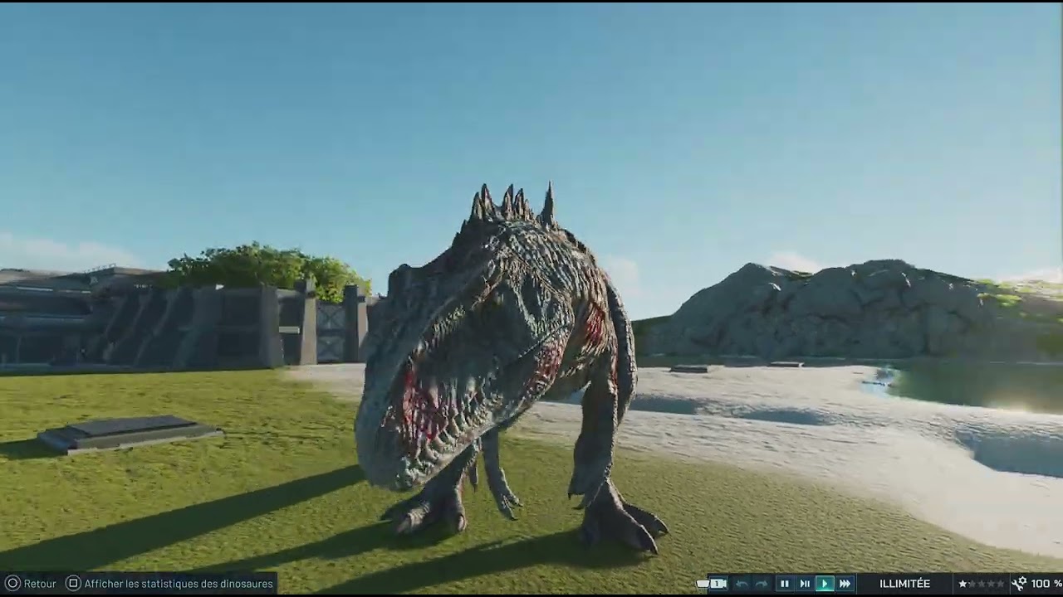Pause the game simulation
Viewport: 1063px width, 597px height.
[x=785, y=584]
